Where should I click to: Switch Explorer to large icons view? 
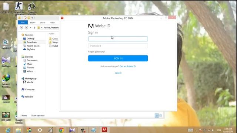tap(160, 116)
